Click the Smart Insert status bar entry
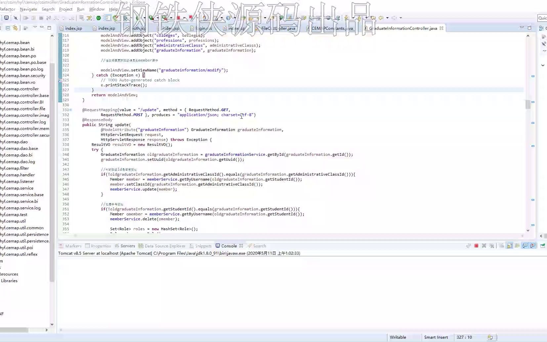This screenshot has height=342, width=547. (x=436, y=337)
